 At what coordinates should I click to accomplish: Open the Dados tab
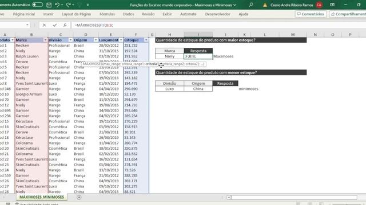click(128, 14)
